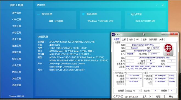Click the 确定 button in CPU-Z
181x100 pixels.
pyautogui.click(x=171, y=96)
